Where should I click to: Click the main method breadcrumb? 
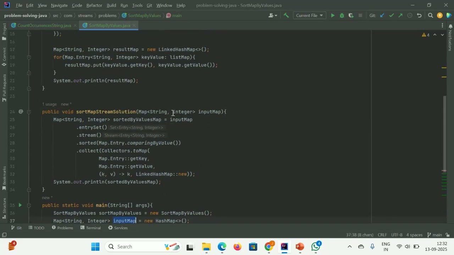tap(174, 16)
